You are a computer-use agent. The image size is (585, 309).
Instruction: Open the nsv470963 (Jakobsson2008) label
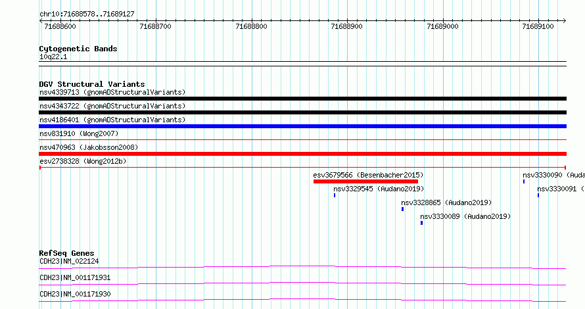coord(89,147)
